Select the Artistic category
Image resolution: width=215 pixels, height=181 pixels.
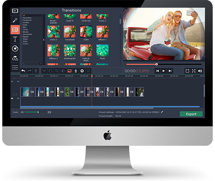[x=26, y=22]
